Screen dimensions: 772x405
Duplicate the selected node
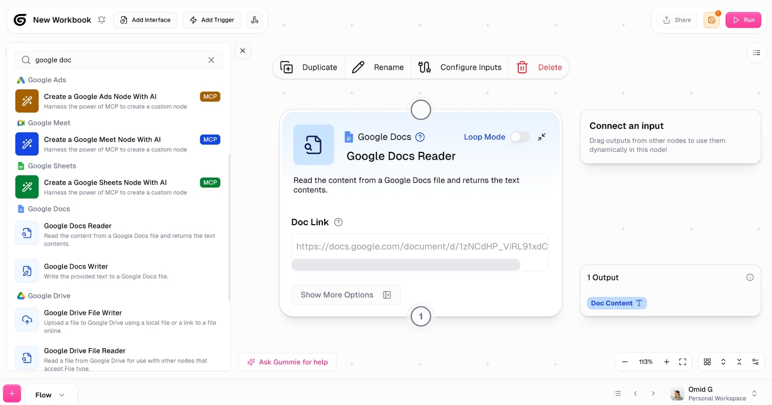[x=309, y=67]
